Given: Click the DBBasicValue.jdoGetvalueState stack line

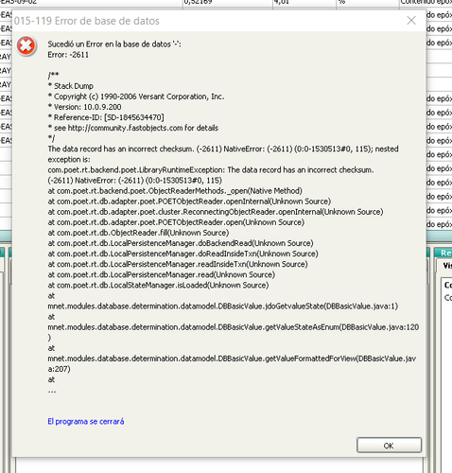Looking at the screenshot, I should click(x=222, y=307).
